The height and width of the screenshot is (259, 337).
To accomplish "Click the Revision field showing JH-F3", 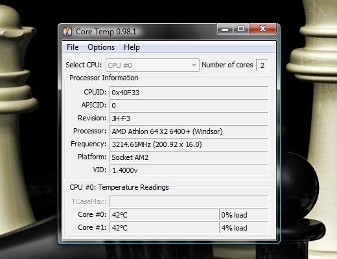I will pyautogui.click(x=189, y=118).
